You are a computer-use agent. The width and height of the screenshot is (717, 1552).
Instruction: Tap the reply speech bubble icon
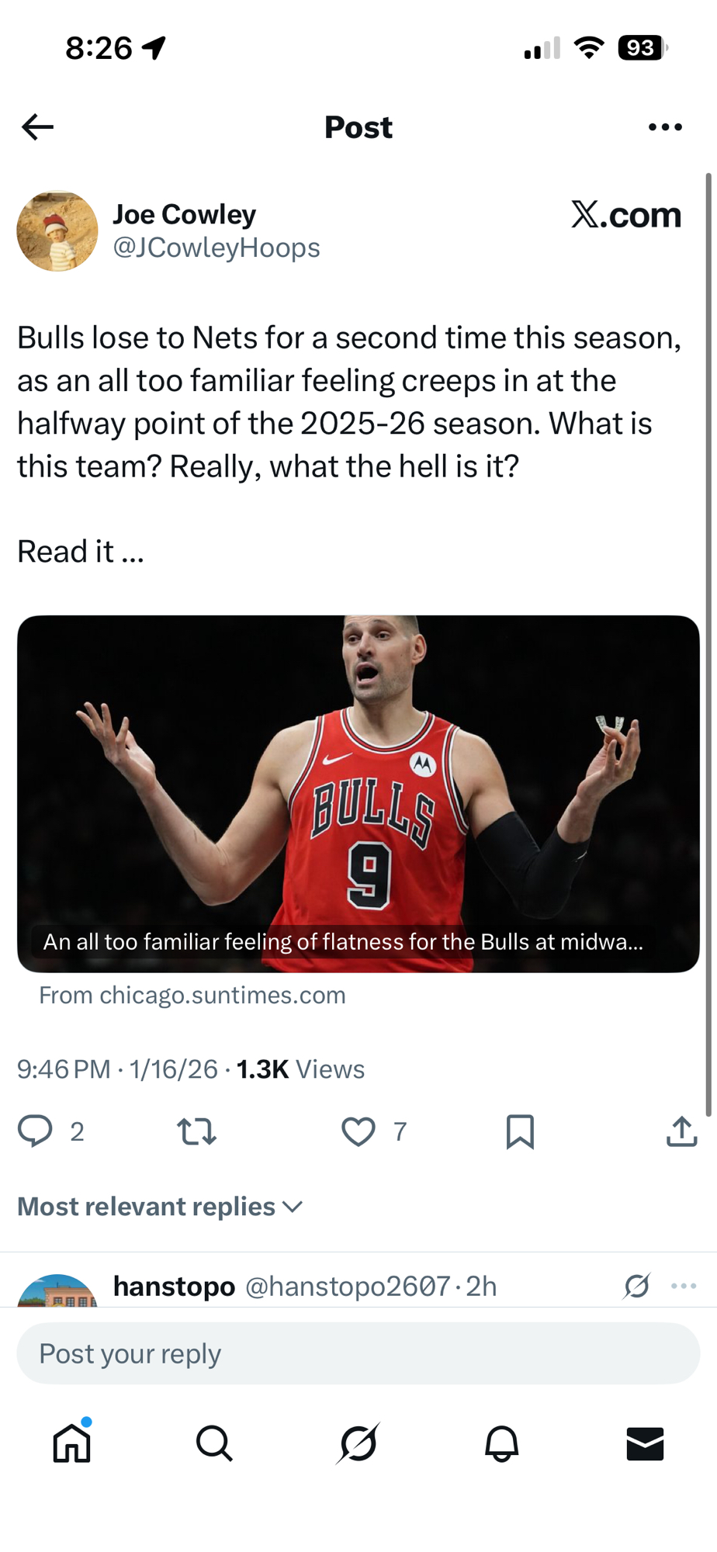pos(35,1131)
